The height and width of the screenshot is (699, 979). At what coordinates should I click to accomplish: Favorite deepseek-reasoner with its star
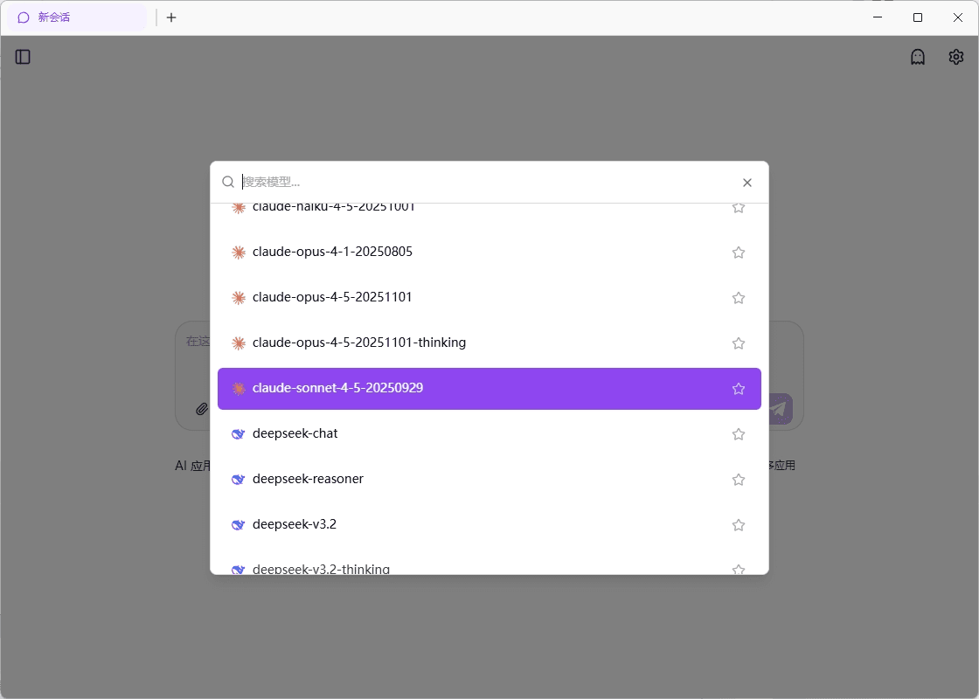(738, 480)
